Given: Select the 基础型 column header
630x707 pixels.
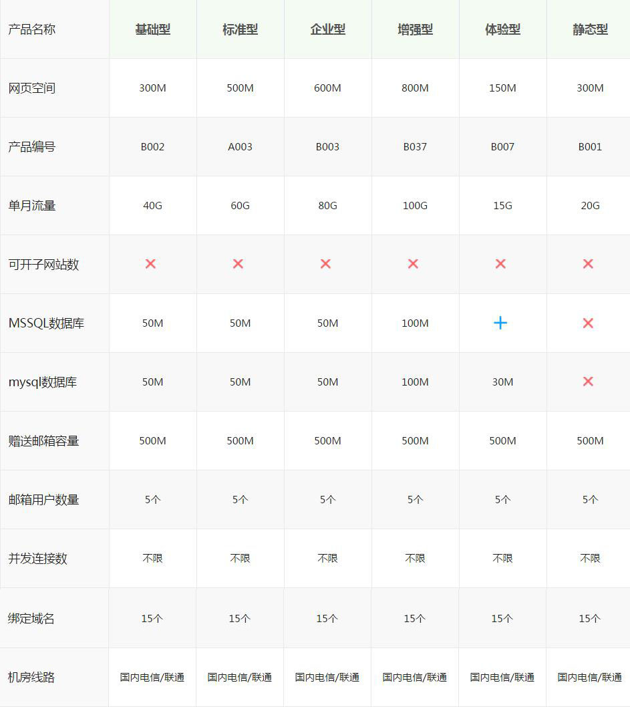Looking at the screenshot, I should click(x=153, y=30).
